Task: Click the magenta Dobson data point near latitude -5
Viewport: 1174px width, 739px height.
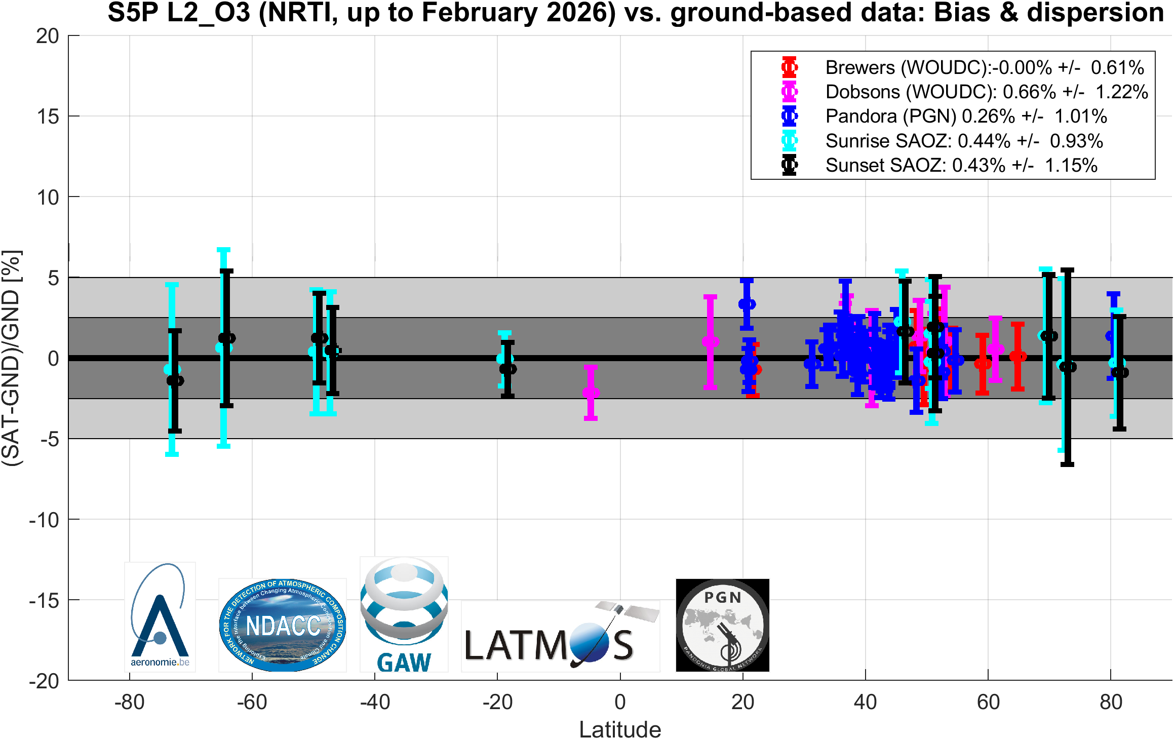Action: pyautogui.click(x=591, y=393)
